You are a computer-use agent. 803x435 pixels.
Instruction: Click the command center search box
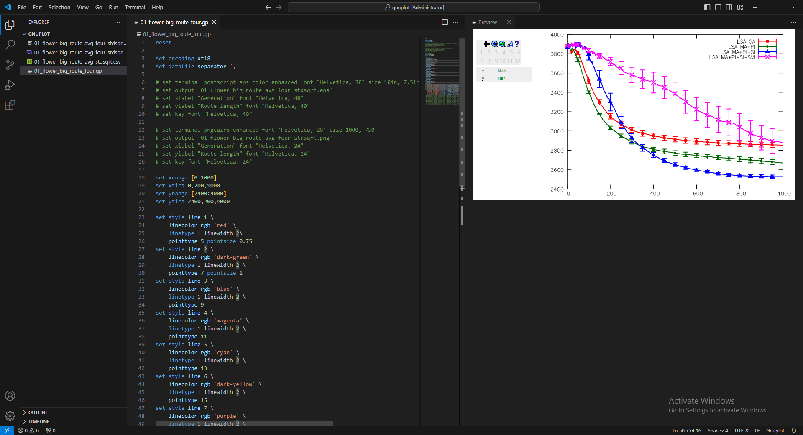pyautogui.click(x=414, y=7)
